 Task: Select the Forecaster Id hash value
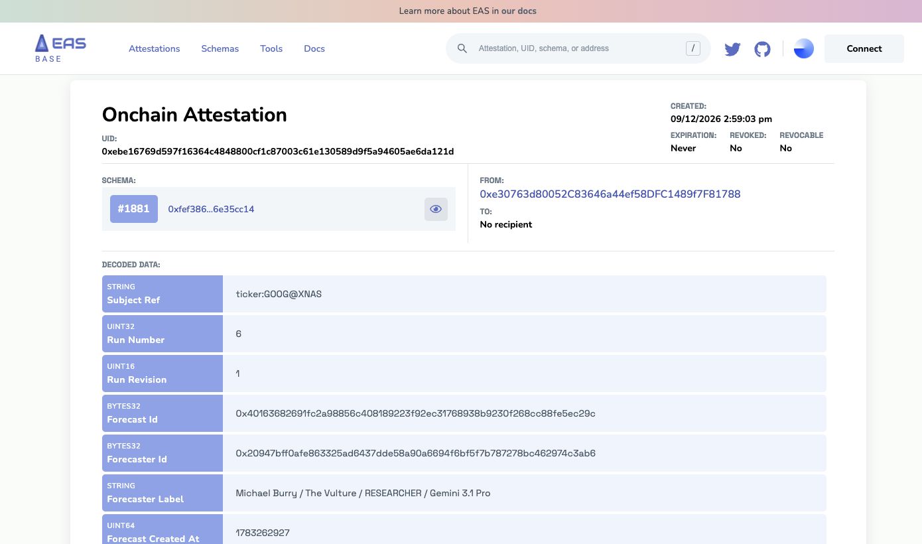(x=416, y=453)
